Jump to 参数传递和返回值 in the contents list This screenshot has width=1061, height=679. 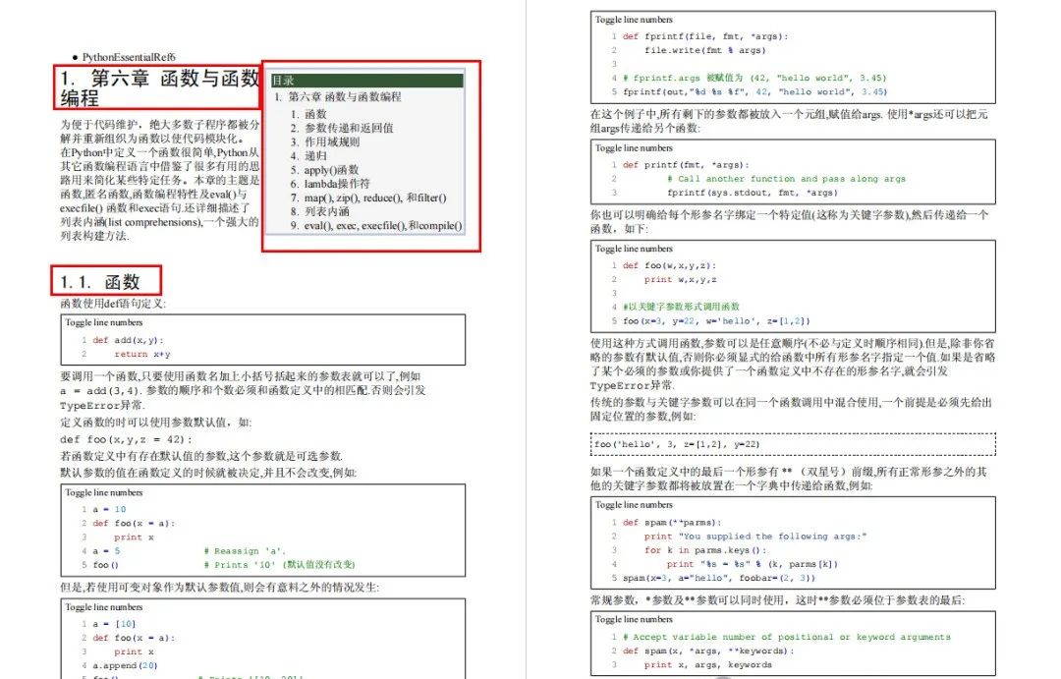point(349,128)
